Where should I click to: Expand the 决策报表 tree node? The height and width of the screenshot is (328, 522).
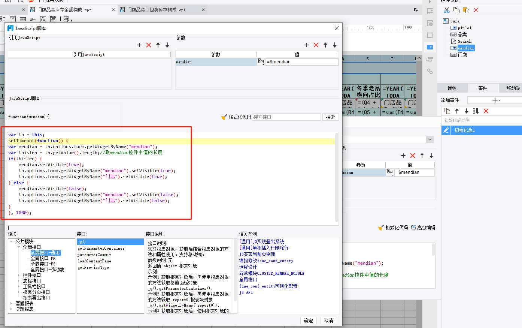click(x=12, y=309)
